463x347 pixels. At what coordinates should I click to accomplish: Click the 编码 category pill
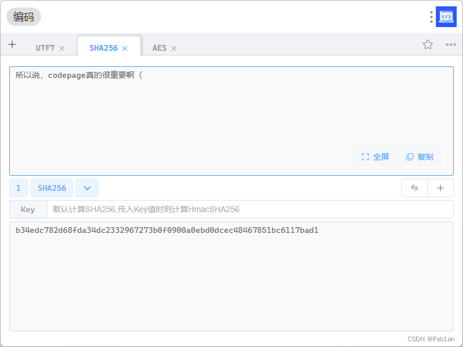pyautogui.click(x=24, y=17)
